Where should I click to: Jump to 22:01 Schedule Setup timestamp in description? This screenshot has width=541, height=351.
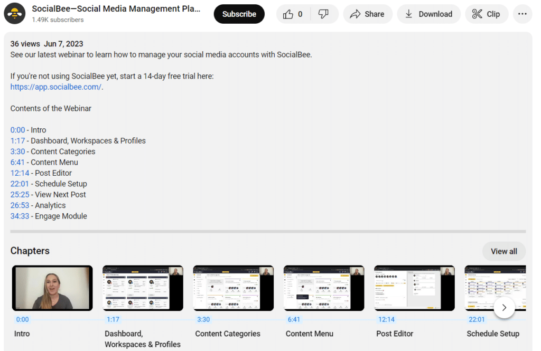click(x=20, y=184)
